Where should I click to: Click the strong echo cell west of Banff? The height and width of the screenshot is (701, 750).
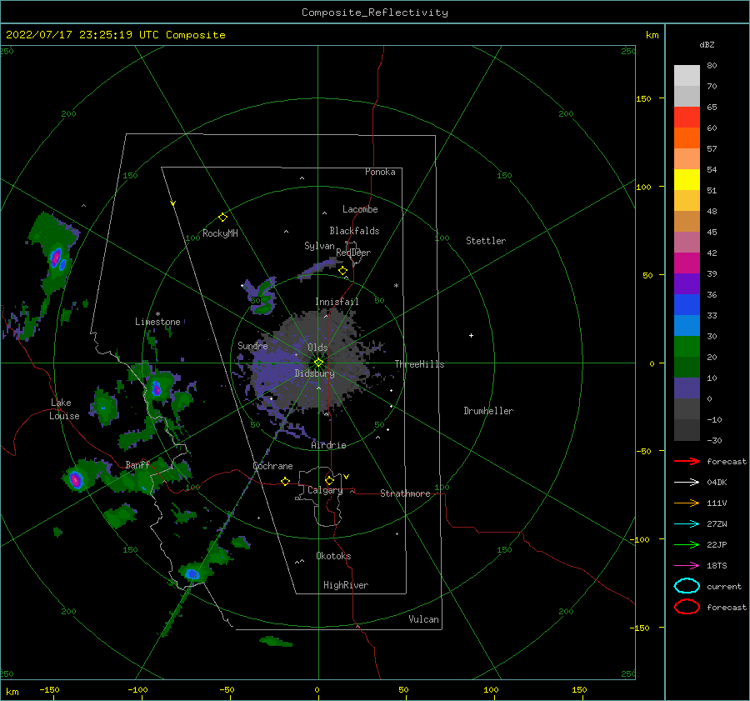pyautogui.click(x=75, y=479)
